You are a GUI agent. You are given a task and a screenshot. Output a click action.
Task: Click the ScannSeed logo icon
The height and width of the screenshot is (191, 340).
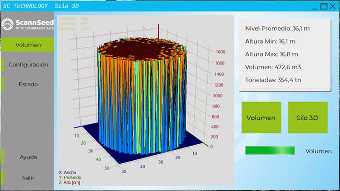click(x=8, y=24)
